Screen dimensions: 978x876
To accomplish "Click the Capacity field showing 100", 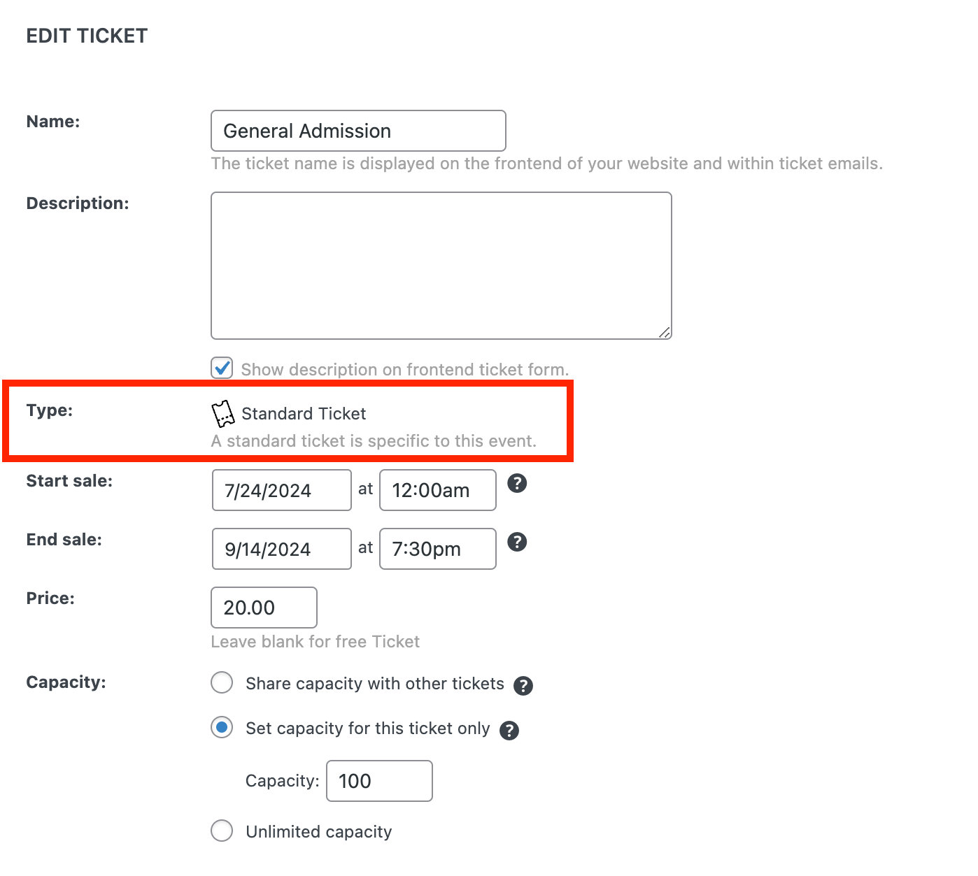I will [378, 781].
